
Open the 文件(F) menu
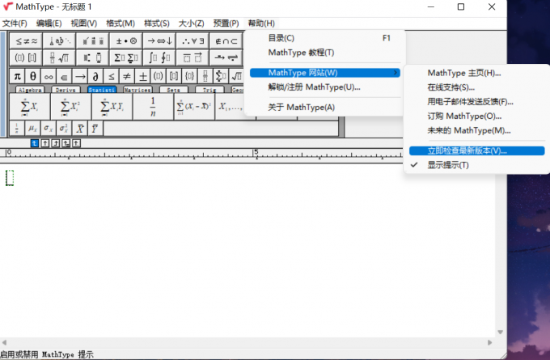pos(15,23)
